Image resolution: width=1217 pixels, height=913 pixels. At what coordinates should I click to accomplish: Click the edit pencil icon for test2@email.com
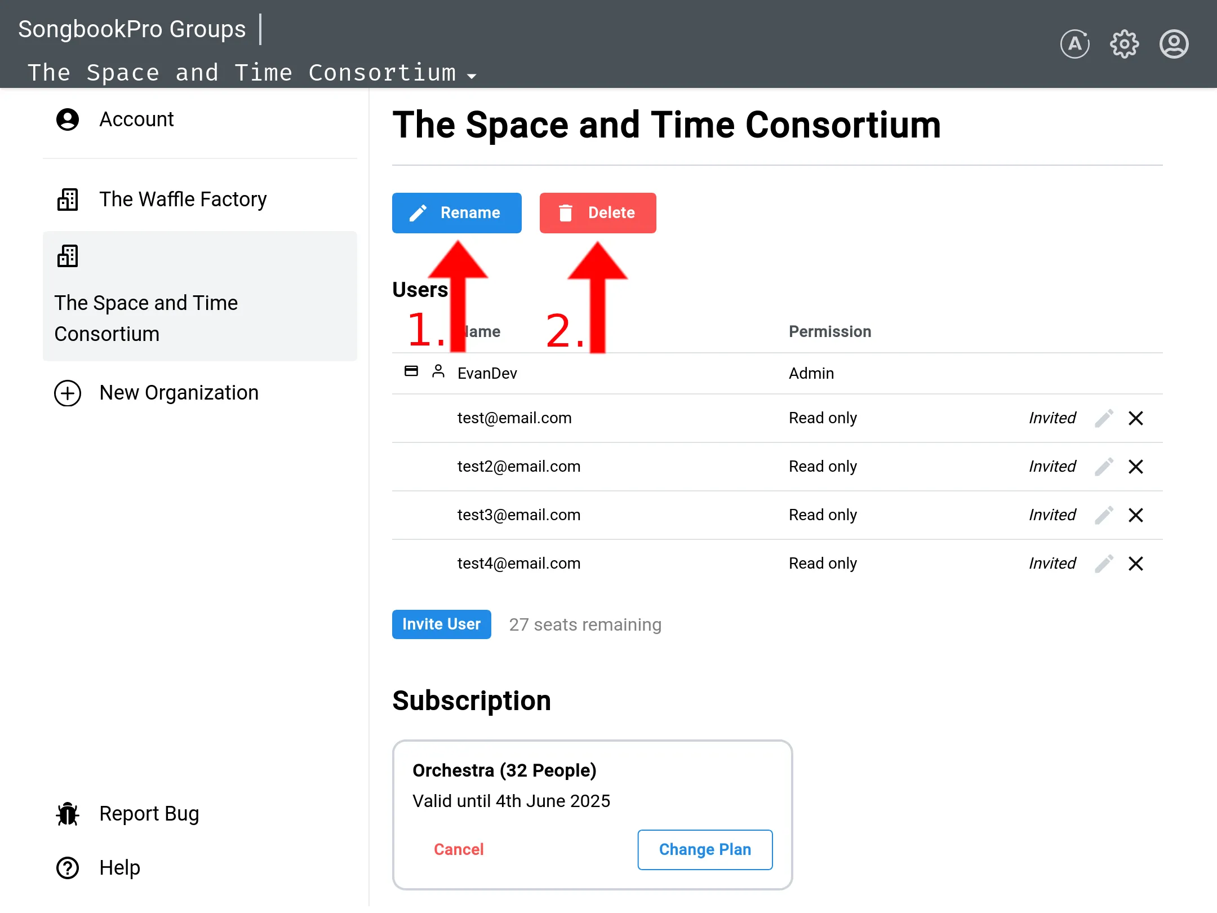(1103, 467)
